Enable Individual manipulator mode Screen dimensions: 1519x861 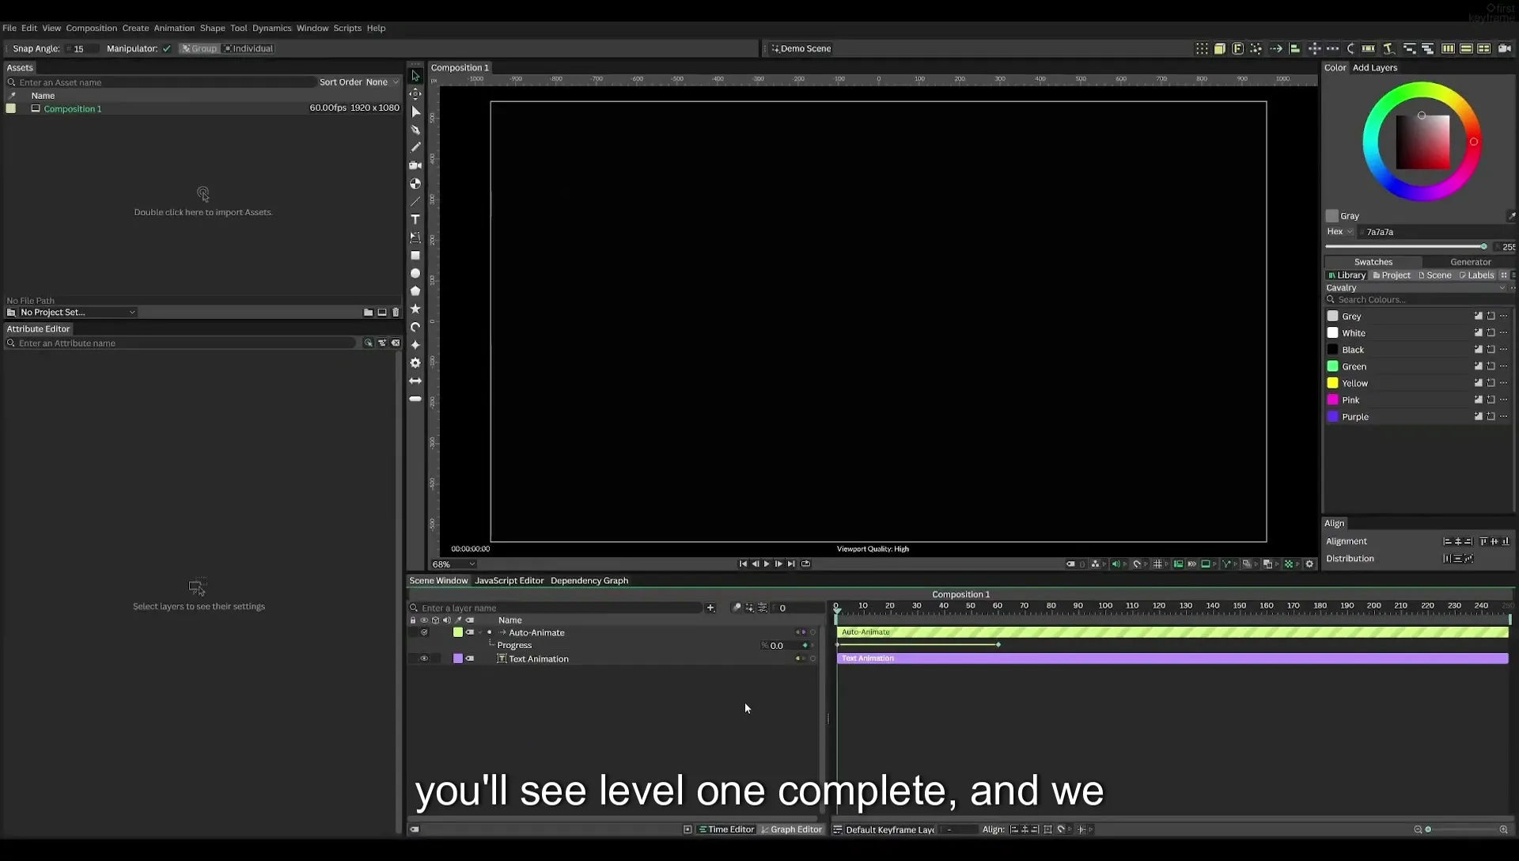(248, 48)
